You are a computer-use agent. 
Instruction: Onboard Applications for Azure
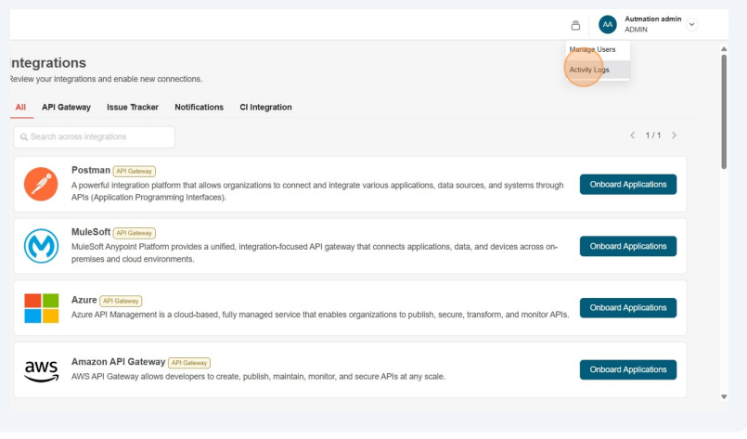click(x=628, y=308)
